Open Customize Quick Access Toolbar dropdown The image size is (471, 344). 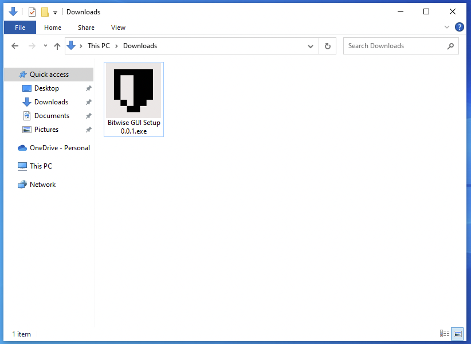tap(55, 12)
